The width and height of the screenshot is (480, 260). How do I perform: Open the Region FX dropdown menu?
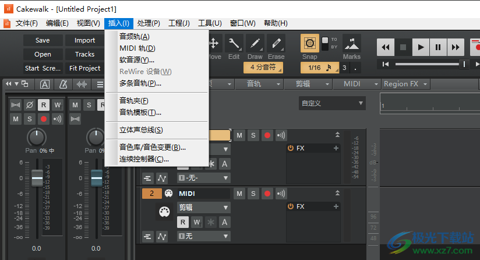point(405,84)
